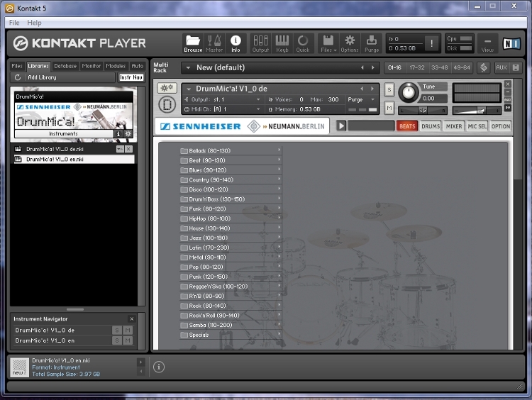Expand the Specials folder
Screen dimensions: 532x400
[231, 335]
